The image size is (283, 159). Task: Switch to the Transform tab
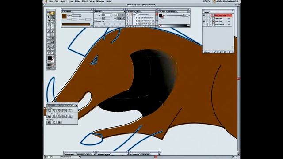pyautogui.click(x=52, y=106)
